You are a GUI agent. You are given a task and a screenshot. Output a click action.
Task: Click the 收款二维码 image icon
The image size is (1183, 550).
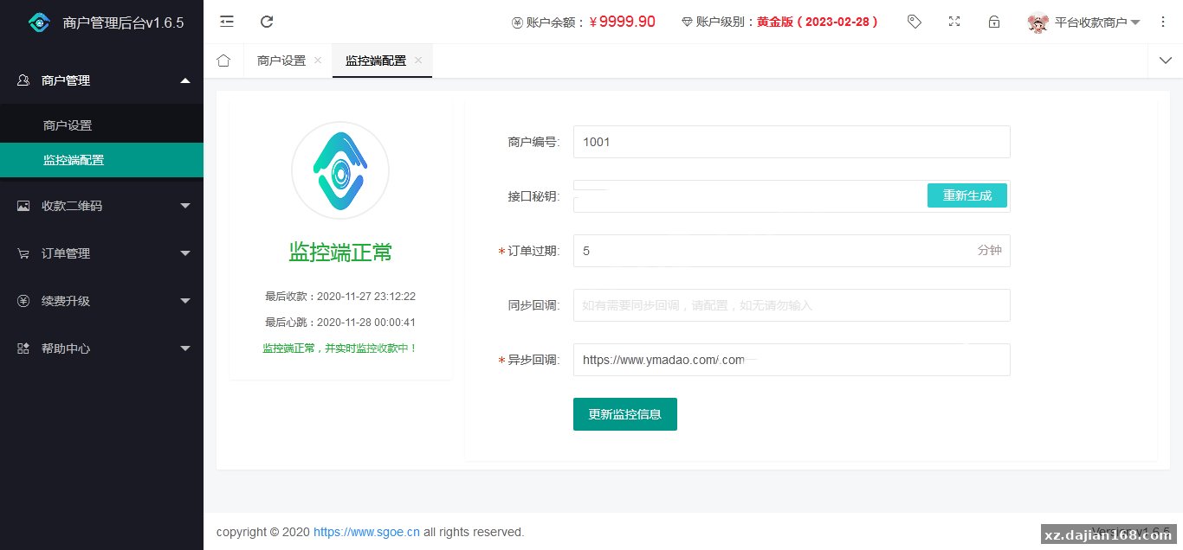[x=23, y=206]
